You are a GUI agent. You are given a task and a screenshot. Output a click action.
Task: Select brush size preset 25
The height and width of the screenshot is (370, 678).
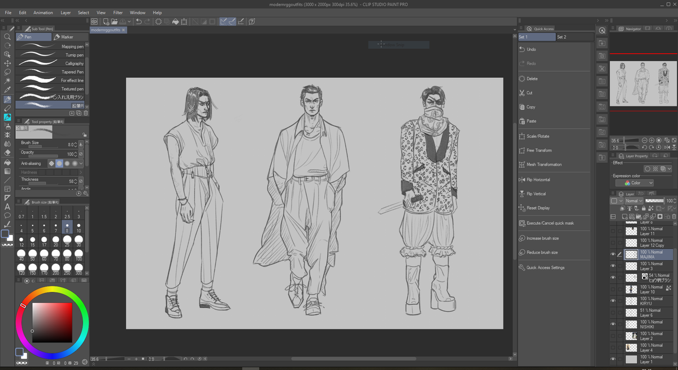pos(67,241)
